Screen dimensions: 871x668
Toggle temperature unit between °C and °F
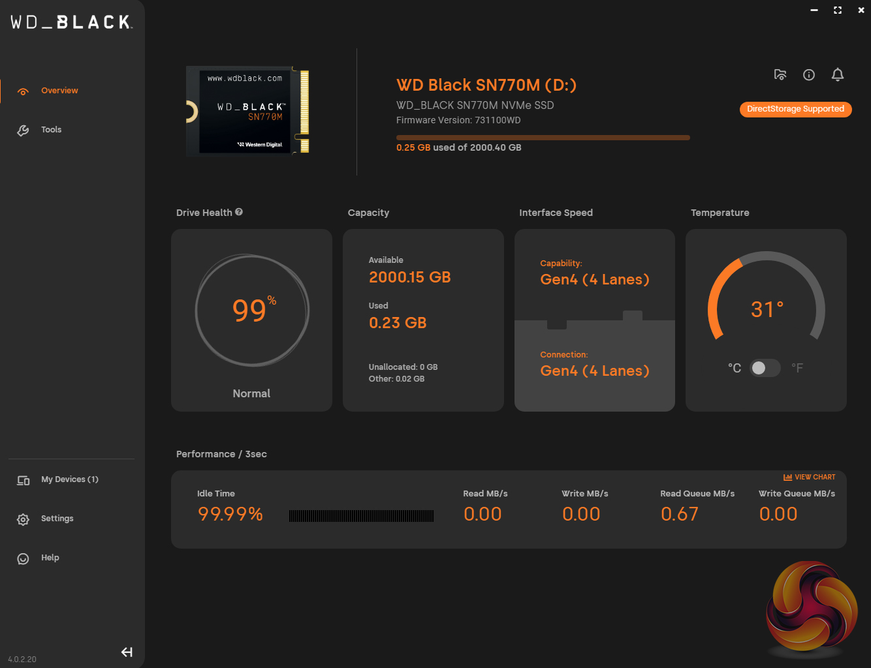(x=765, y=368)
